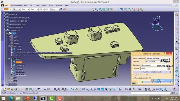Click the Direction Y Component field
Viewport: 180px width, 101px height.
(154, 65)
